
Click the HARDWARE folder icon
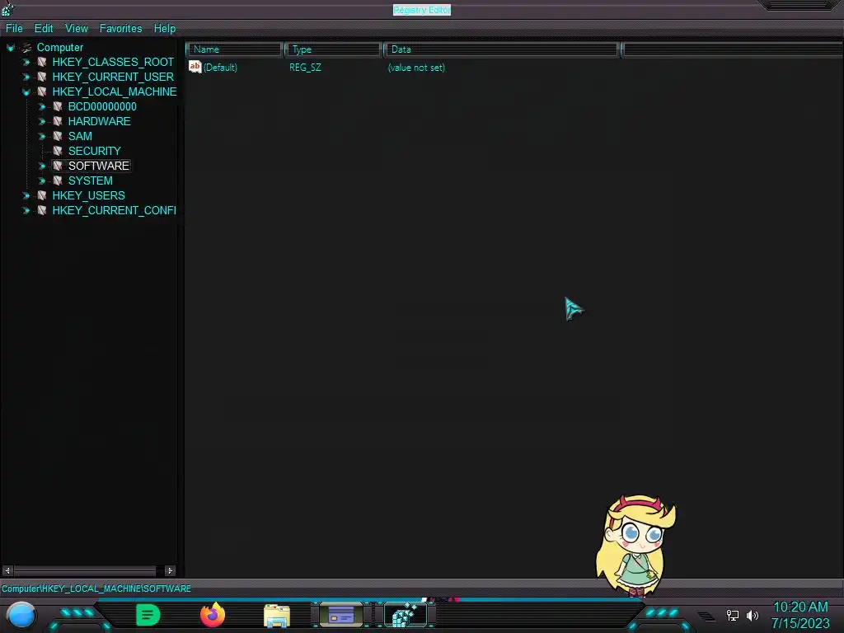click(x=58, y=121)
